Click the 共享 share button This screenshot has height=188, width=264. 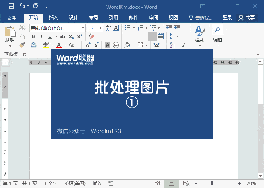(247, 18)
